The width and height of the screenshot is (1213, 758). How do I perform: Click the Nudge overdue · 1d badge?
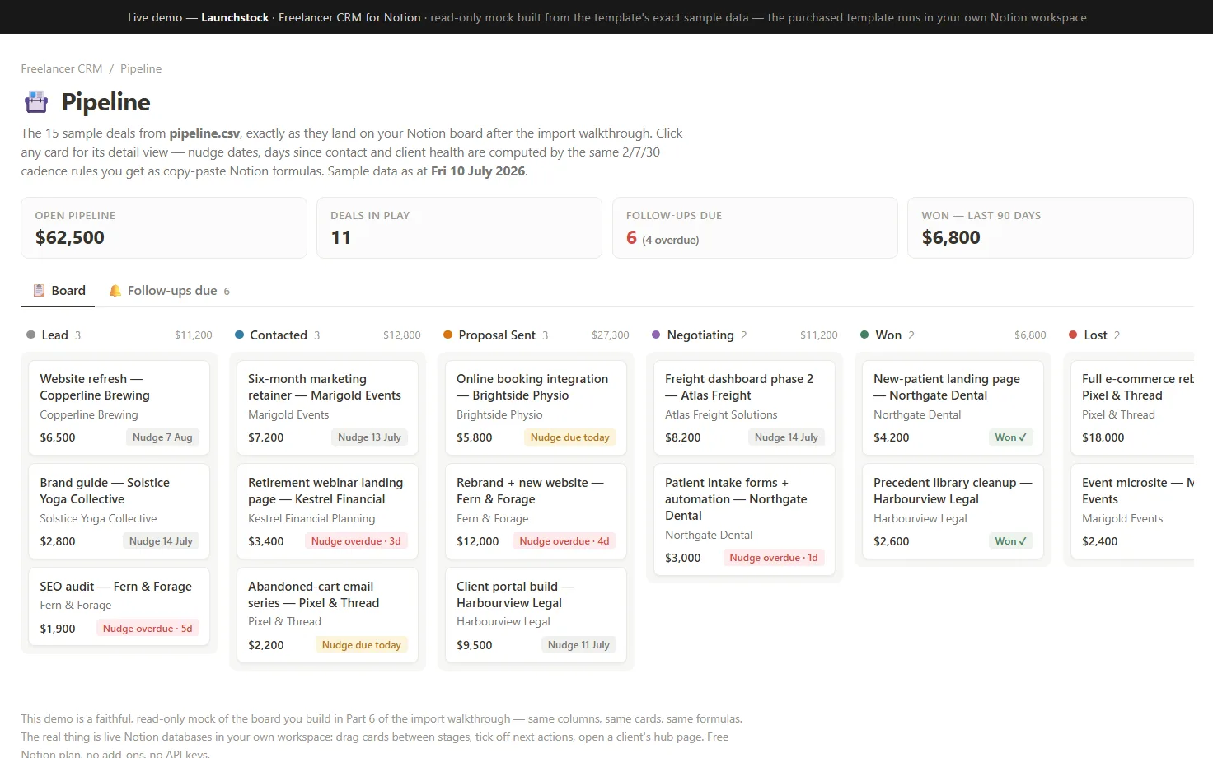[x=774, y=558]
